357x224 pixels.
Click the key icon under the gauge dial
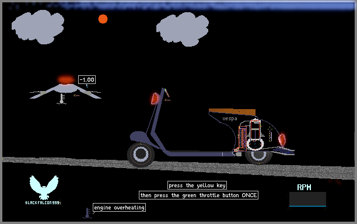76,96
